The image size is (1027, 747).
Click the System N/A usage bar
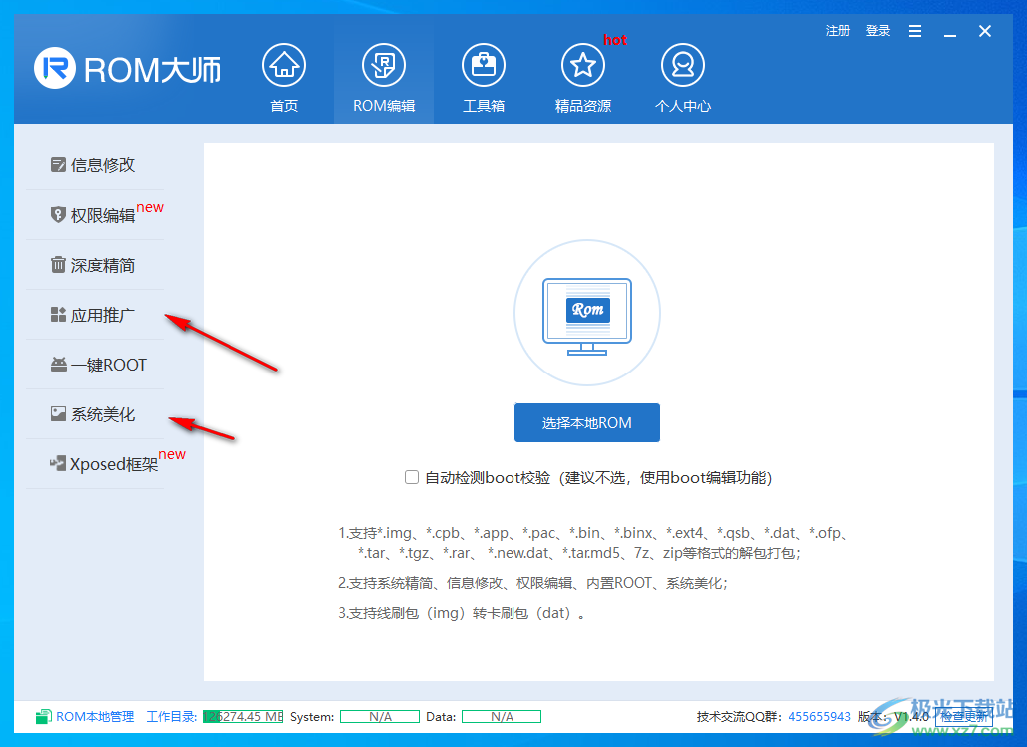380,717
